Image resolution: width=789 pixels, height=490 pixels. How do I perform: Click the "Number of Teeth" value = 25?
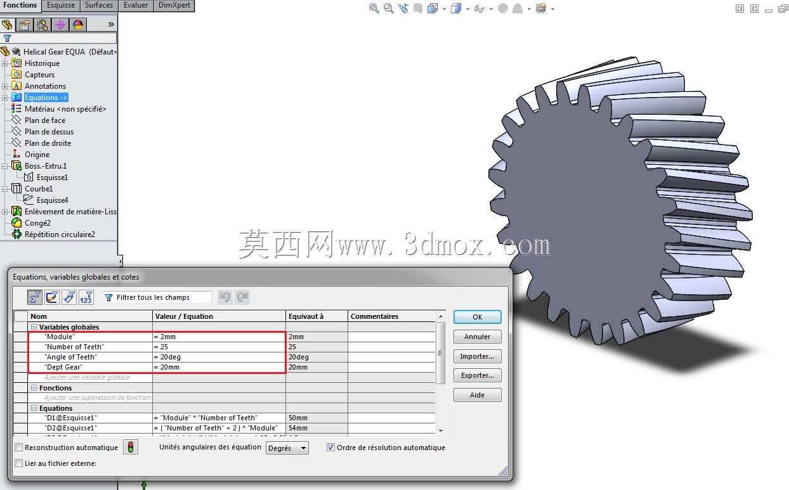pos(219,347)
